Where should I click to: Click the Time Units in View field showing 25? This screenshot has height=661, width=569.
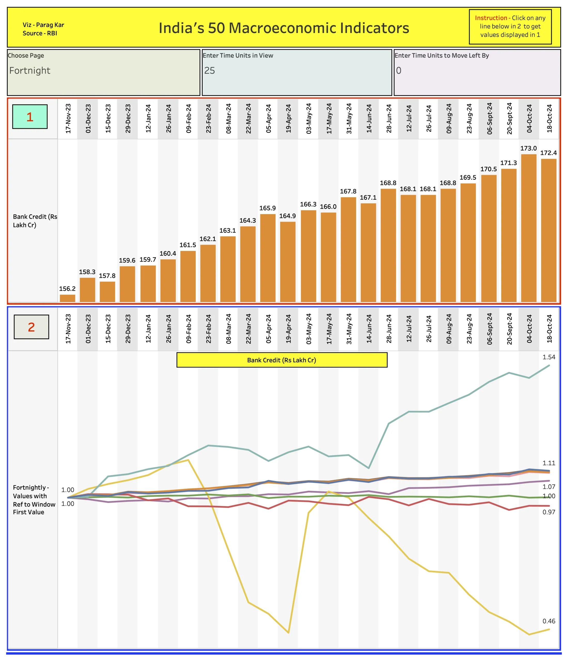coord(287,71)
